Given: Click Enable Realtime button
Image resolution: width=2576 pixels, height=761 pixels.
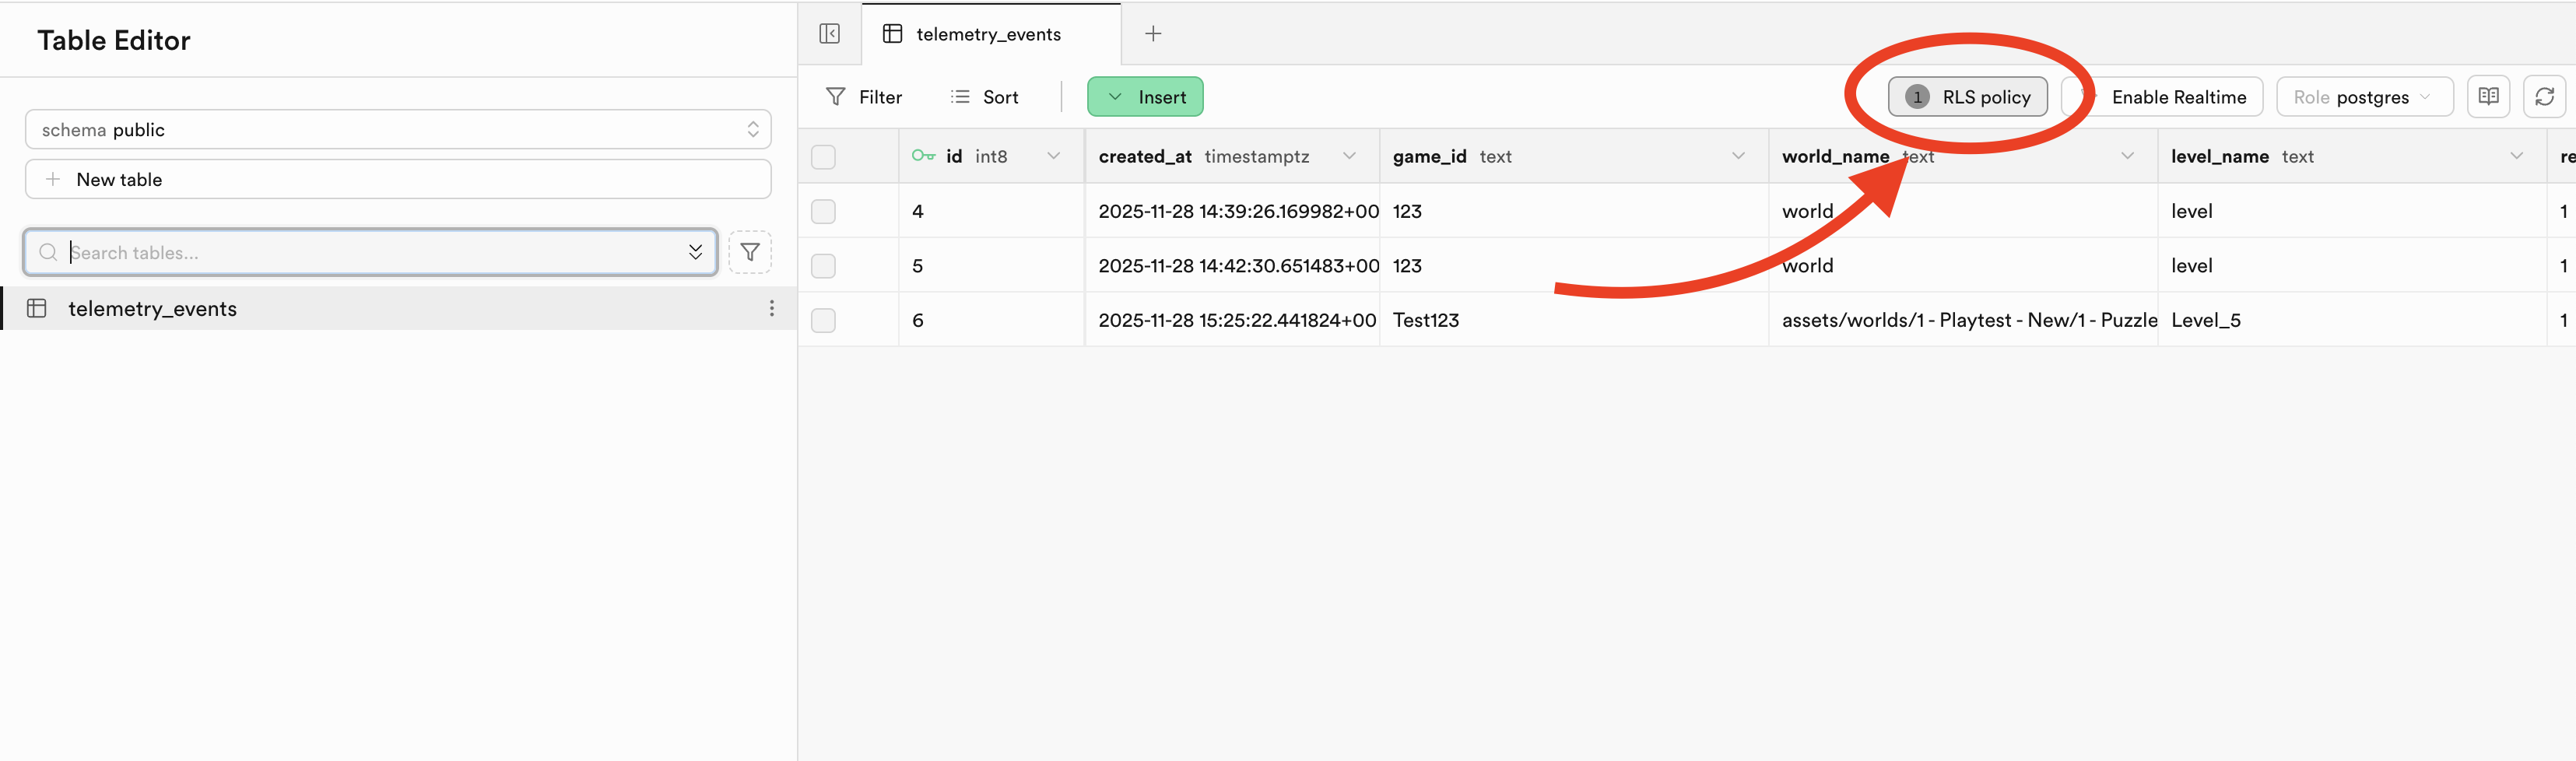Looking at the screenshot, I should (2163, 97).
